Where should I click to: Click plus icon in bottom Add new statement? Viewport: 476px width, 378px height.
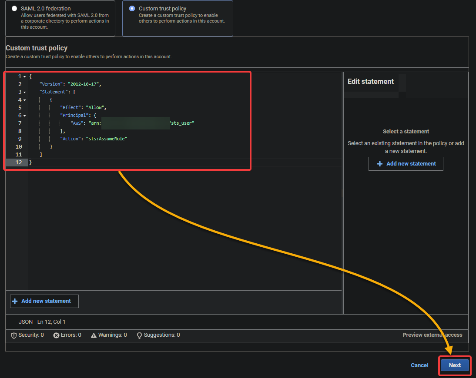[x=14, y=301]
